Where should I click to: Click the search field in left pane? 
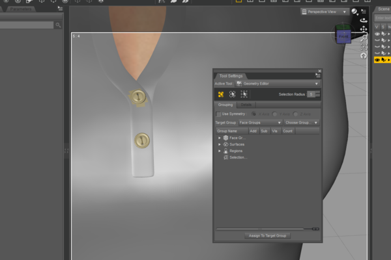tap(27, 25)
